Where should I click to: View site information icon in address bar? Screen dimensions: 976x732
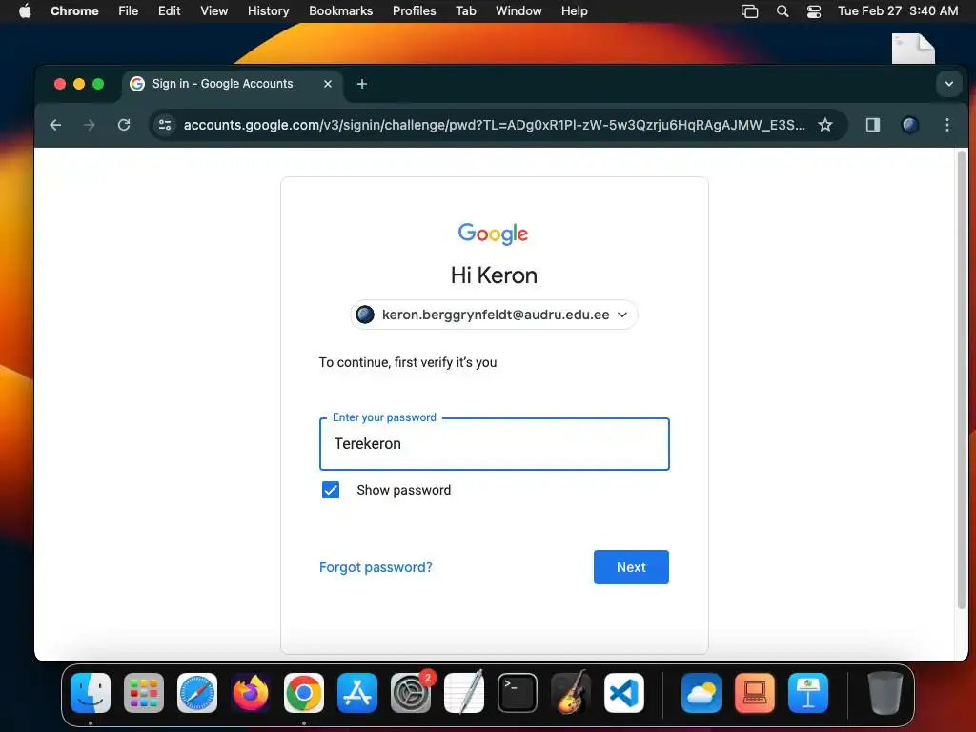[165, 125]
